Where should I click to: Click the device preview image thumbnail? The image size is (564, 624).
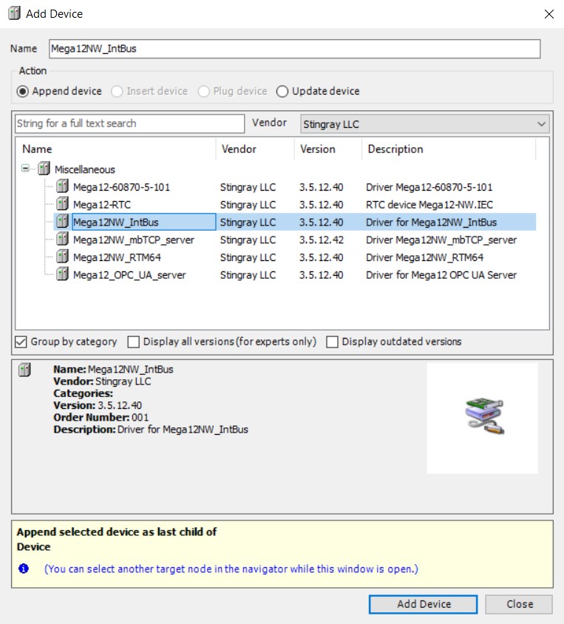(x=482, y=418)
